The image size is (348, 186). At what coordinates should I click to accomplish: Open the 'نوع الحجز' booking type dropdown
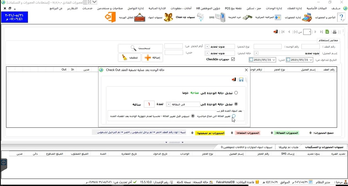(x=207, y=47)
